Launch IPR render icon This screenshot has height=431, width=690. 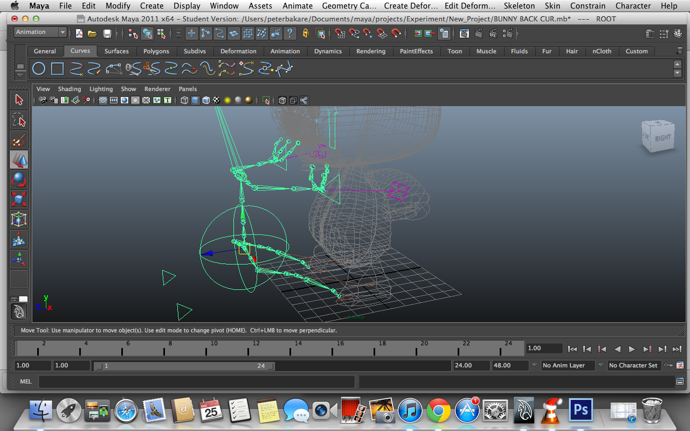tap(493, 33)
